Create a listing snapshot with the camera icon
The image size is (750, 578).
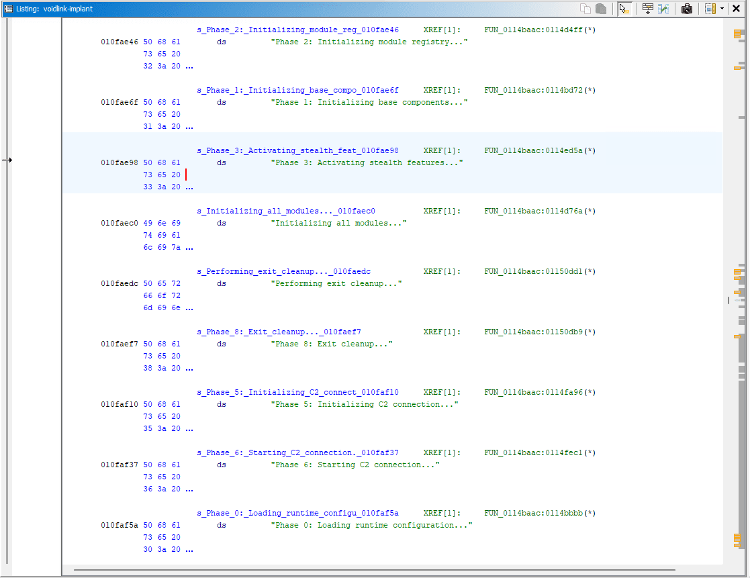coord(687,9)
